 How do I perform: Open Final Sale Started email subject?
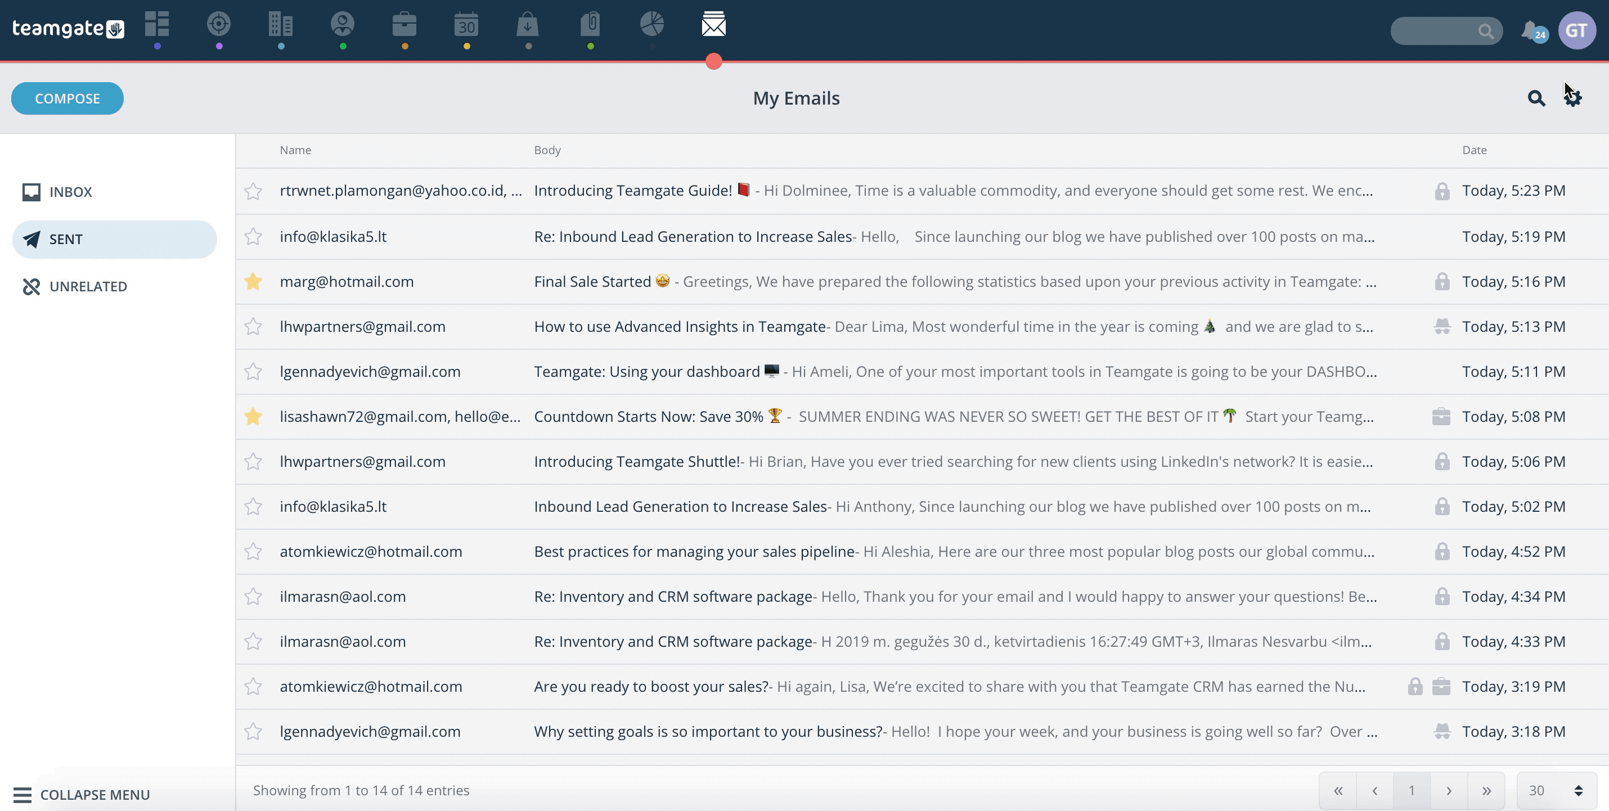click(x=593, y=282)
